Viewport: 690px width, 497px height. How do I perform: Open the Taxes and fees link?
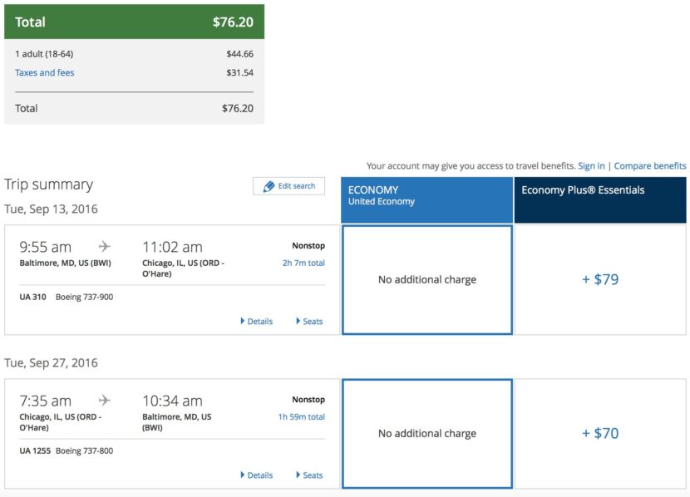tap(44, 72)
